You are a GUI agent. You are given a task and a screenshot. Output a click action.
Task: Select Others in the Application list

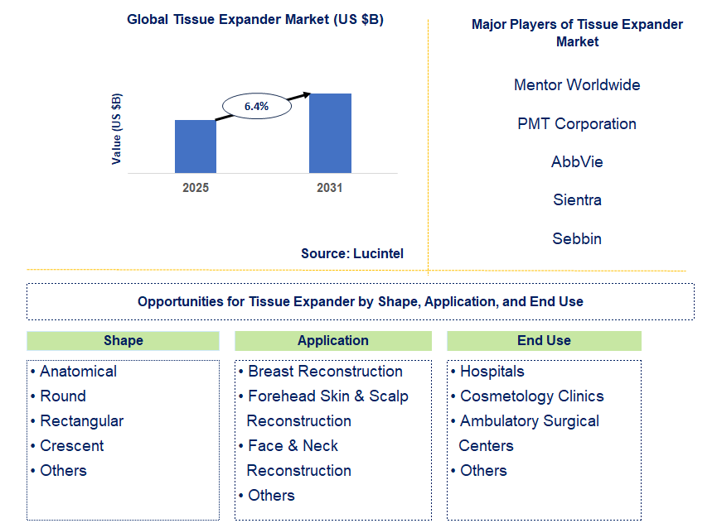click(x=267, y=496)
